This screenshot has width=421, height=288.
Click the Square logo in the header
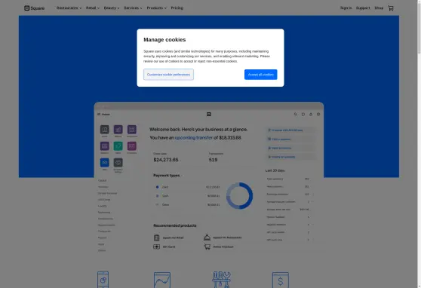[x=35, y=8]
